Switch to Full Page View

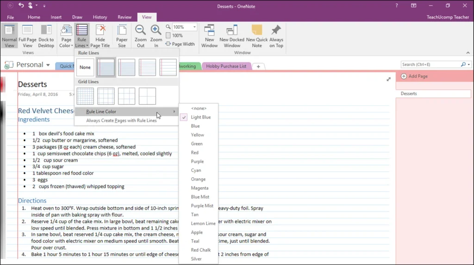[x=27, y=36]
